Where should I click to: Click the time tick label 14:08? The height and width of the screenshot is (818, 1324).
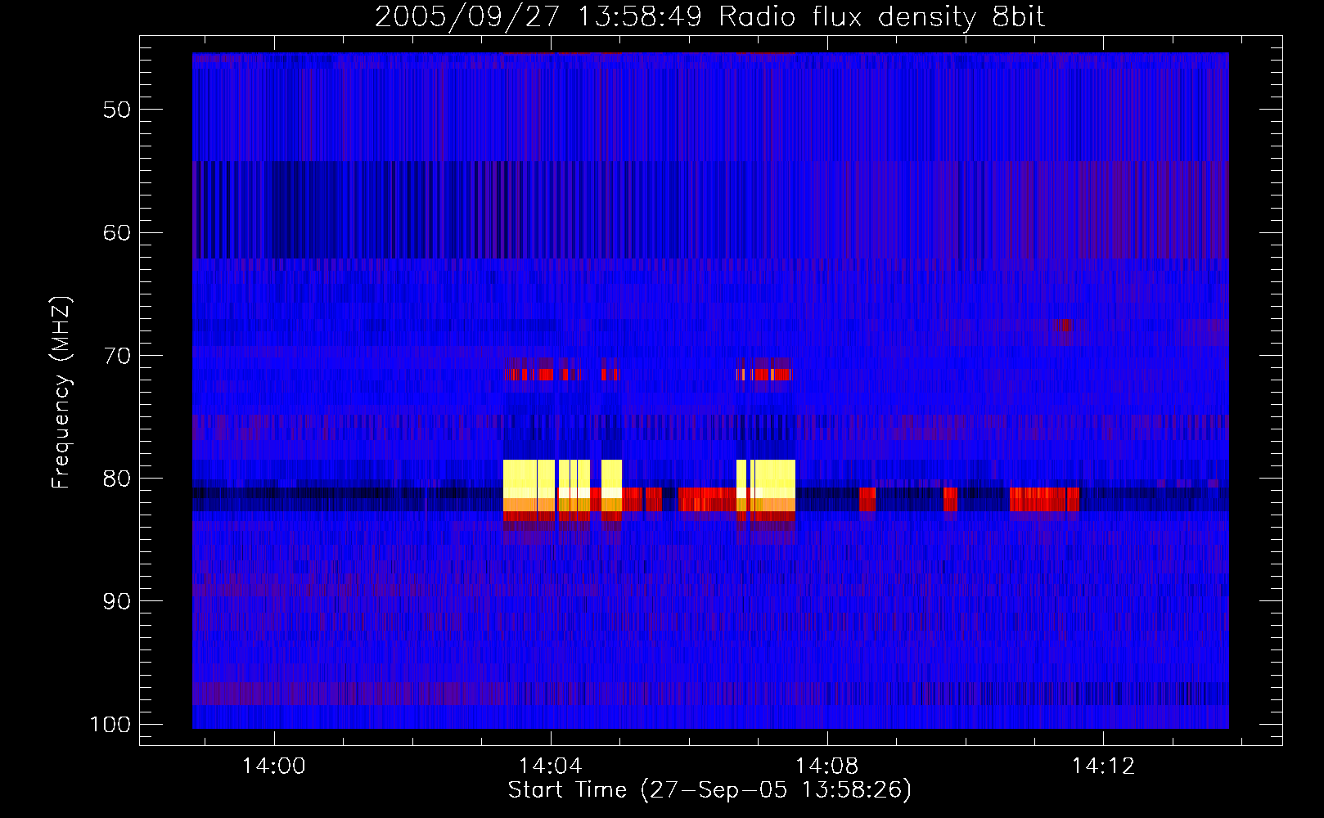pos(826,766)
